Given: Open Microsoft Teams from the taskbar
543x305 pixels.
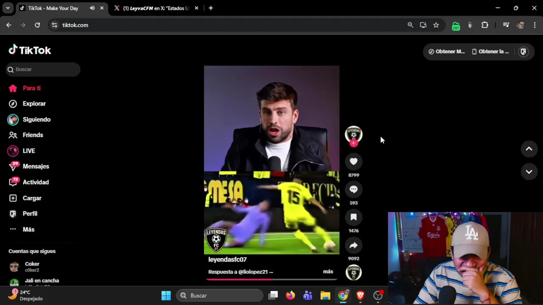Looking at the screenshot, I should pyautogui.click(x=308, y=296).
